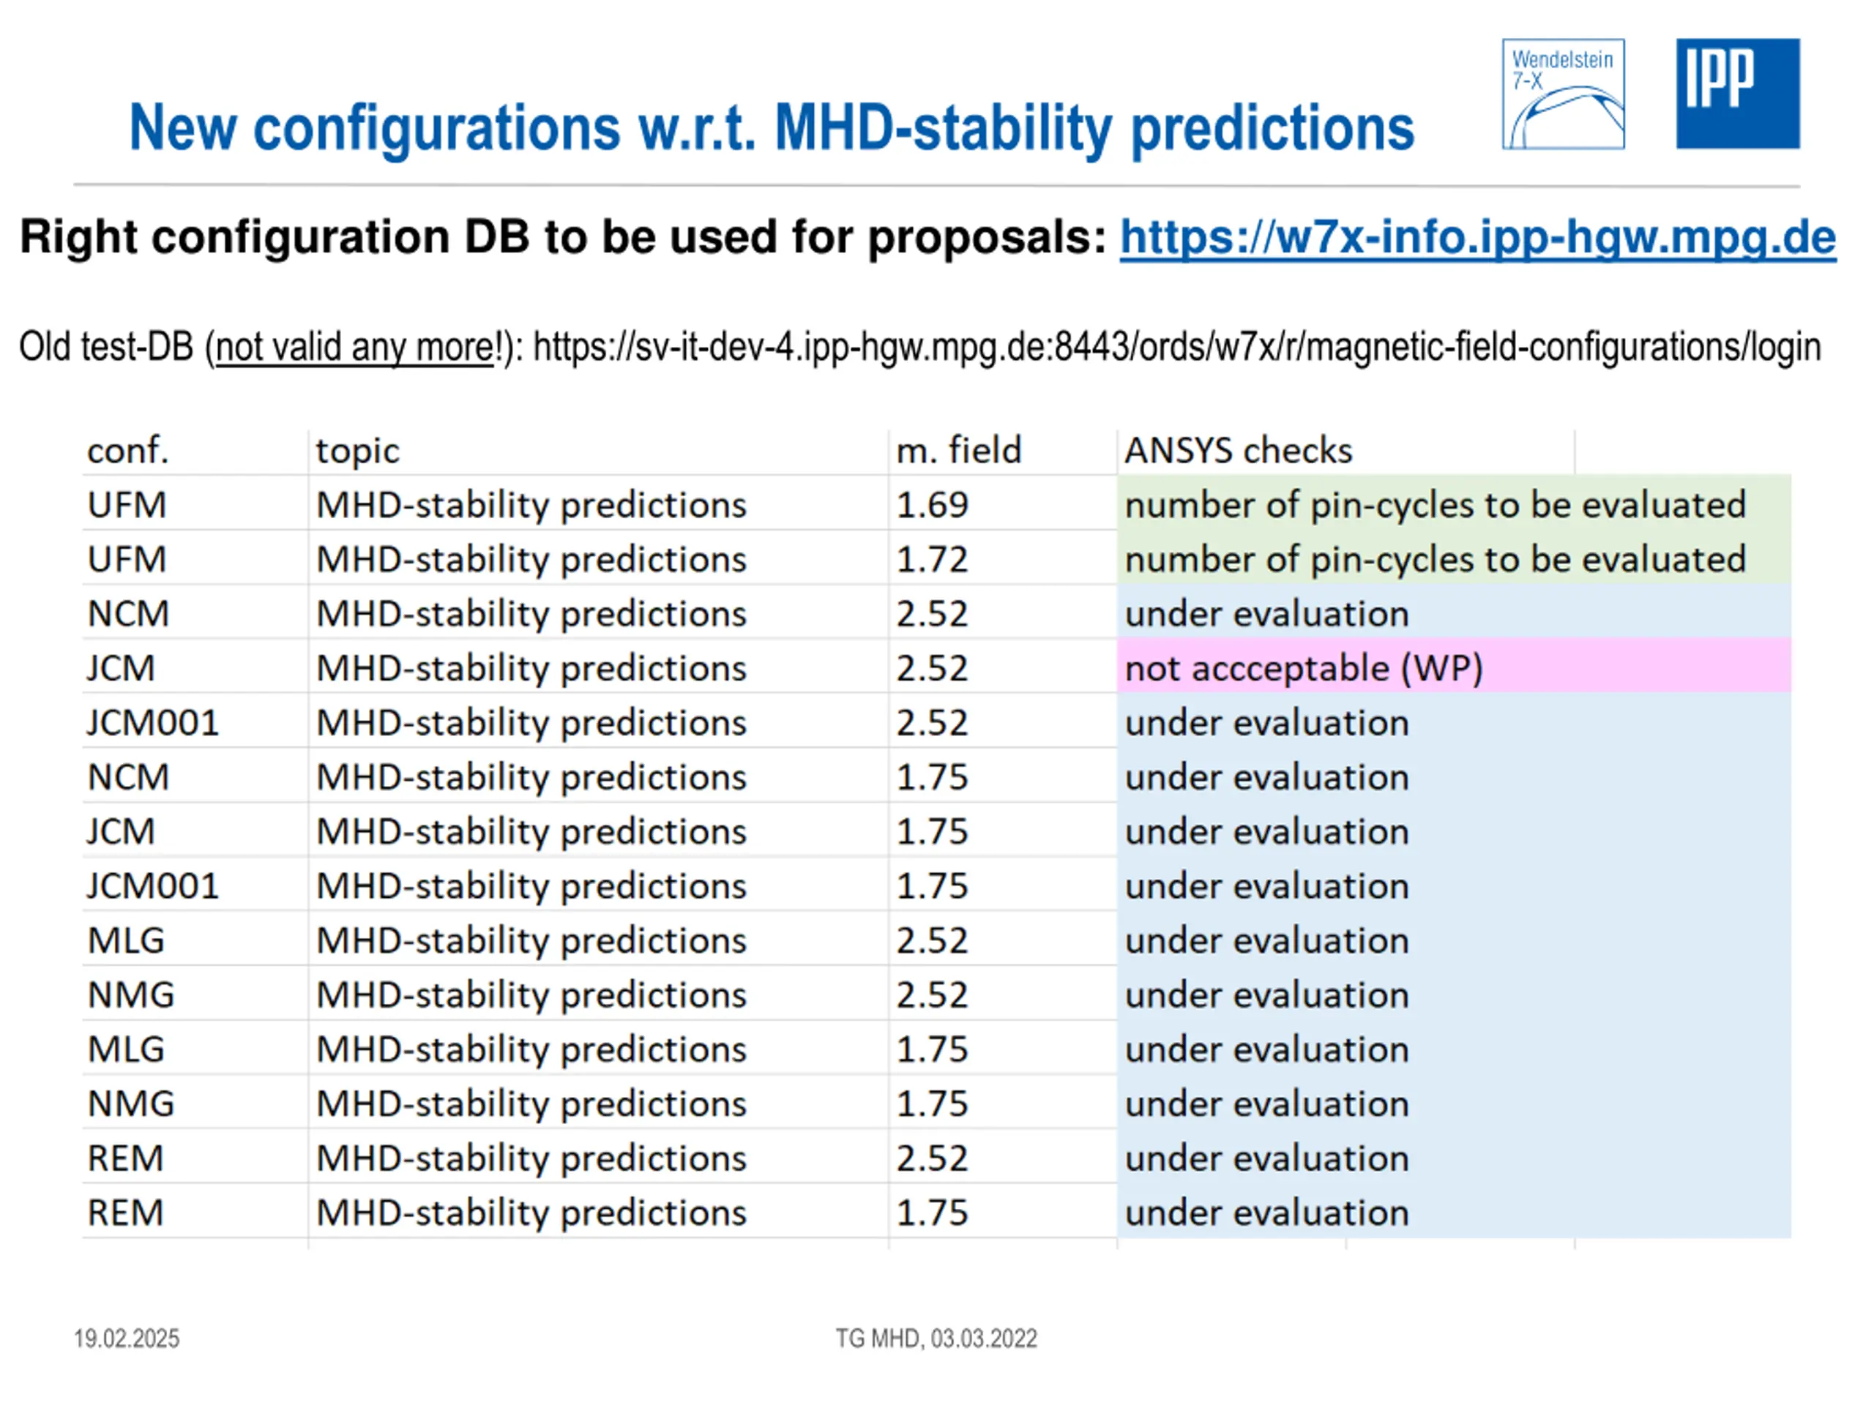1874x1405 pixels.
Task: Click the footer text "TG MHD, 03.03.2022"
Action: point(936,1338)
